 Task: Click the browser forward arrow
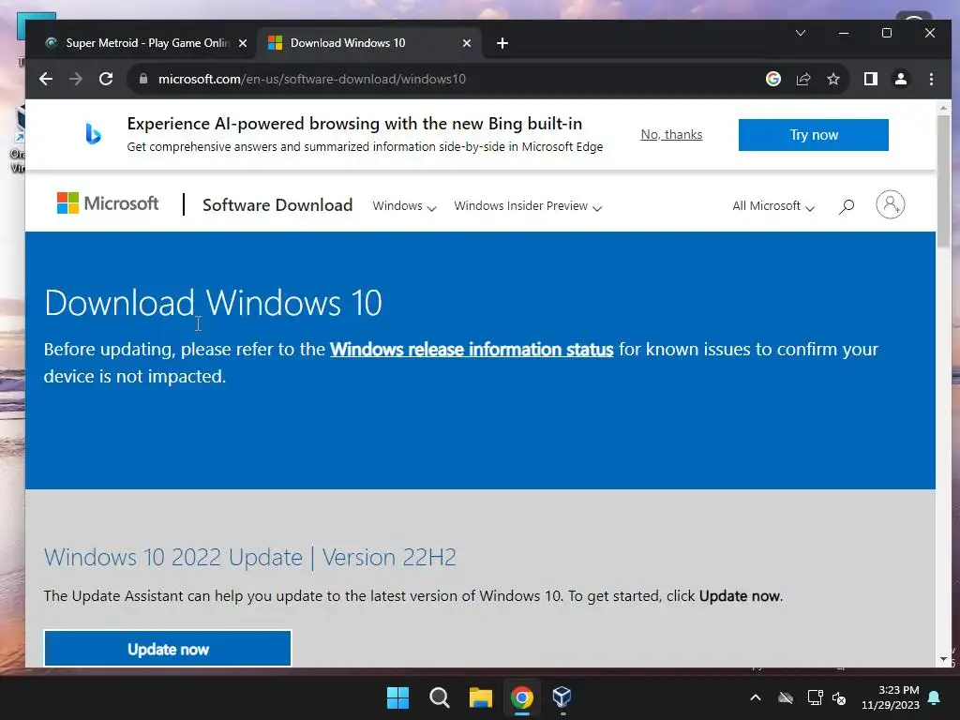(76, 79)
